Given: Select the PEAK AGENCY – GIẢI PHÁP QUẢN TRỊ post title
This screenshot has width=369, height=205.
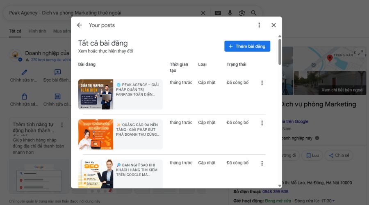Looking at the screenshot, I should point(137,89).
